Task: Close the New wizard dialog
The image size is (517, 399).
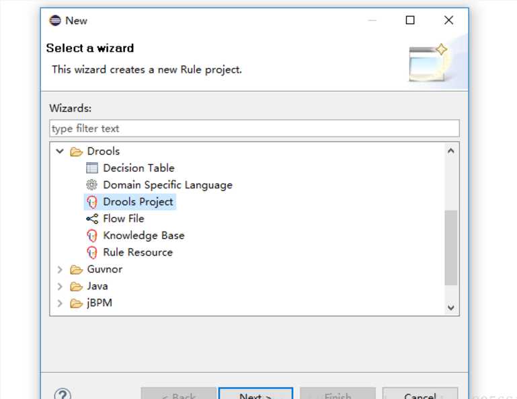Action: [448, 20]
